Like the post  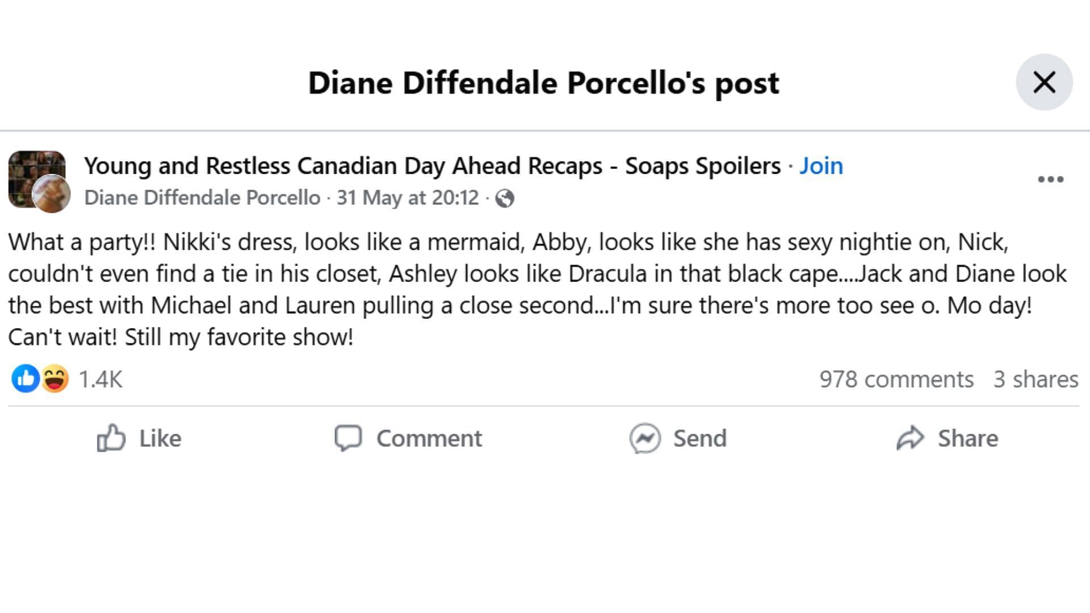click(x=139, y=438)
